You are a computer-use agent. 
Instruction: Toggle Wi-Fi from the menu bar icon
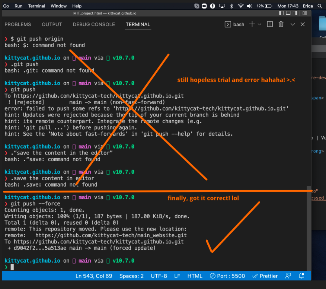pyautogui.click(x=240, y=6)
